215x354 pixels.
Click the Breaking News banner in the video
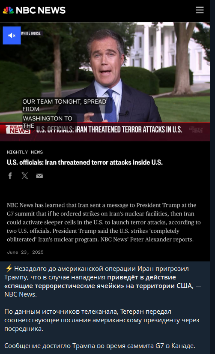105,132
